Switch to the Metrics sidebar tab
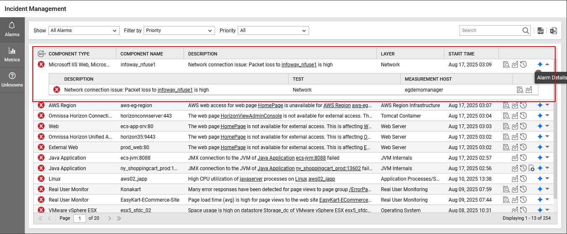 tap(12, 54)
